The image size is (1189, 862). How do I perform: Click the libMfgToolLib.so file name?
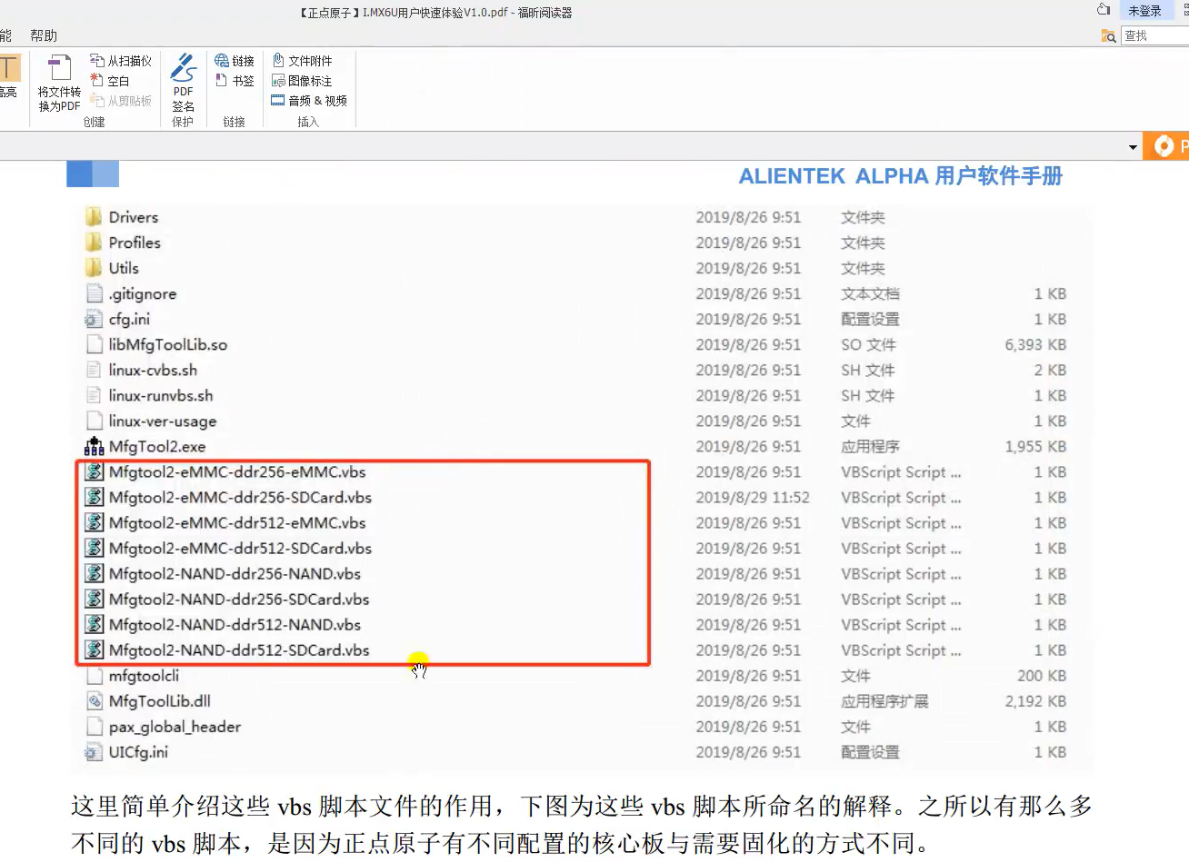(x=168, y=344)
